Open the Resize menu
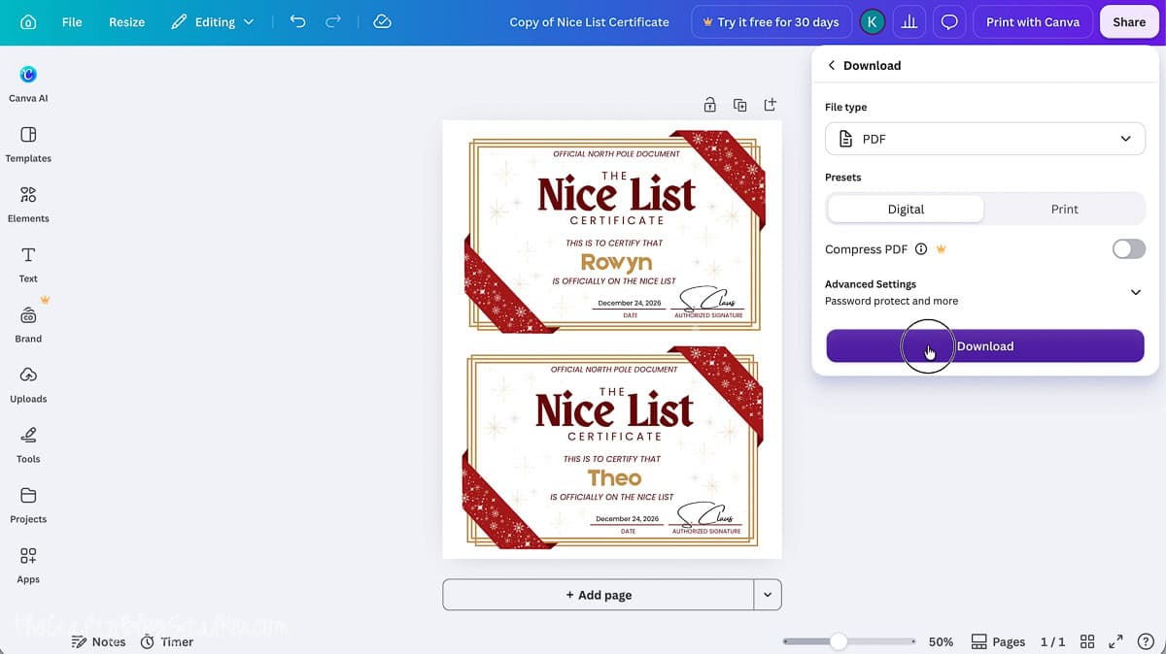This screenshot has width=1166, height=654. pos(126,21)
